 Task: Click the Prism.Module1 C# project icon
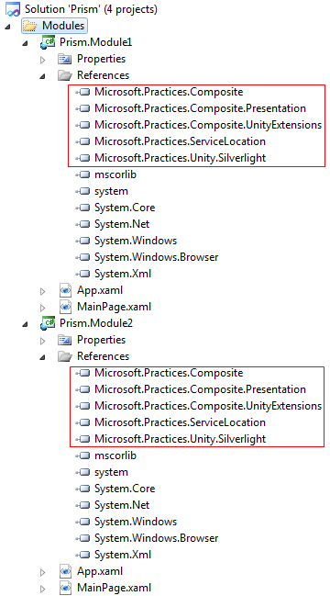[x=48, y=42]
